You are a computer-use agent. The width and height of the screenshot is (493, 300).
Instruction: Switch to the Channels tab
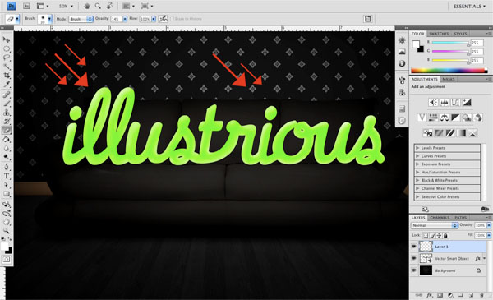(440, 218)
